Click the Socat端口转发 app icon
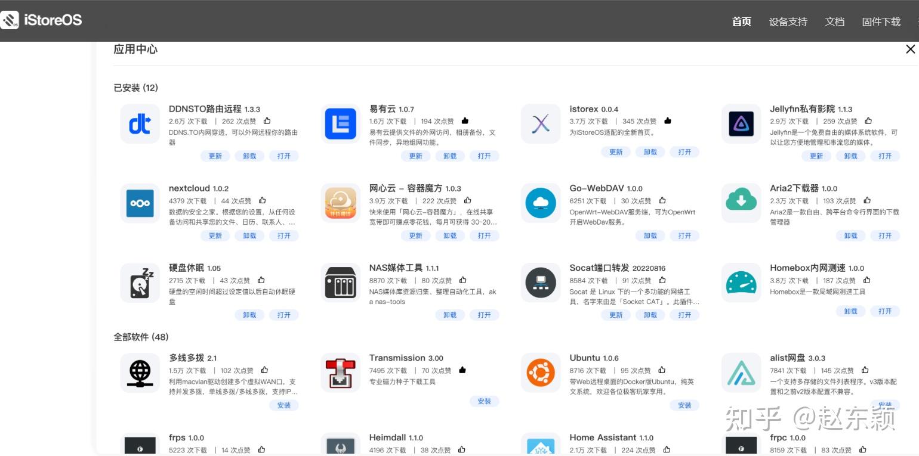The image size is (919, 456). (541, 283)
